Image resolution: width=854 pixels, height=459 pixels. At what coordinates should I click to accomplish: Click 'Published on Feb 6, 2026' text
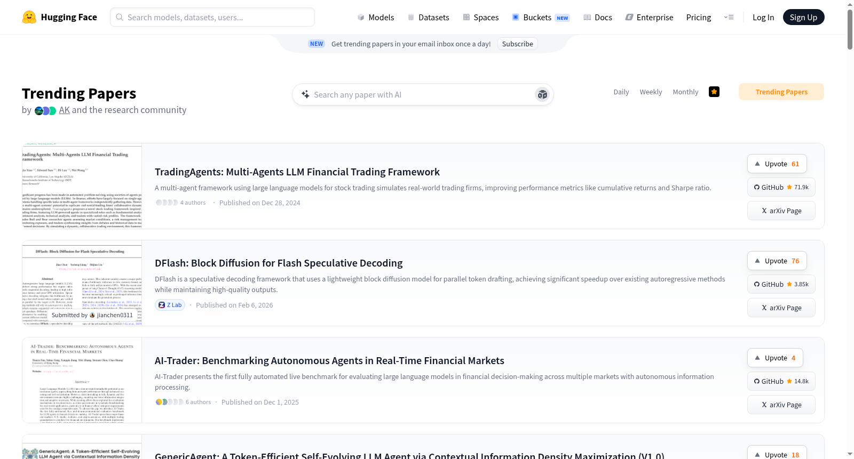(x=234, y=305)
